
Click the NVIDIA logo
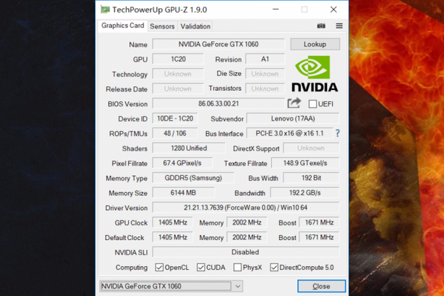click(314, 74)
